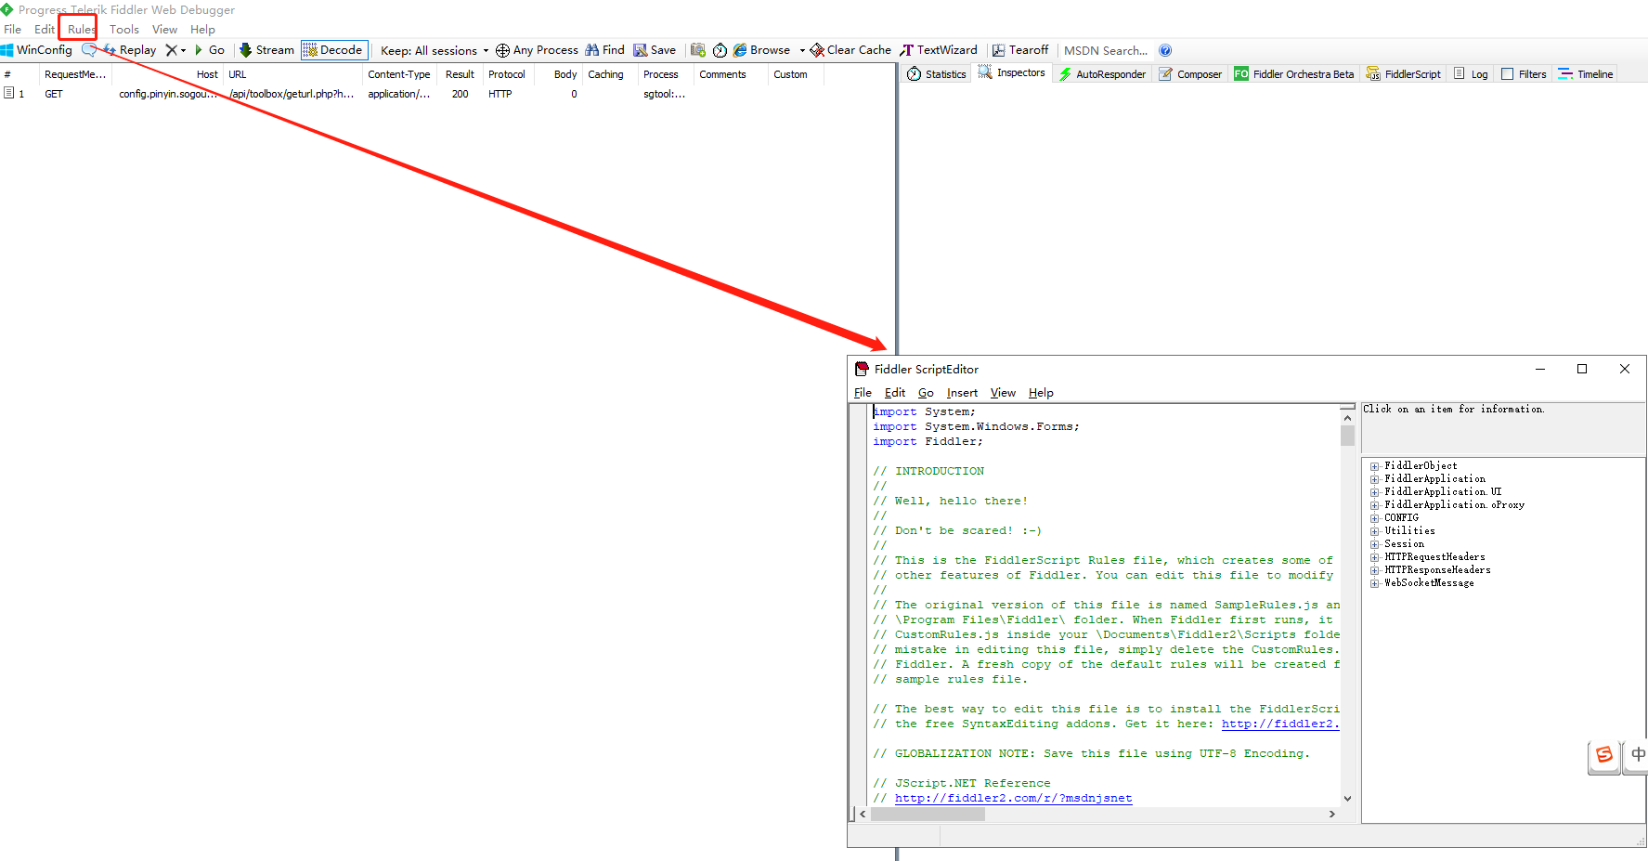Switch to the AutoResponder tab
The height and width of the screenshot is (861, 1648).
[1102, 74]
